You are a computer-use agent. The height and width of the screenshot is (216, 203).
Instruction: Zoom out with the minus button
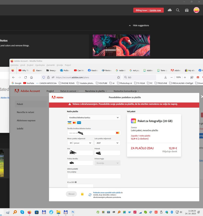(x=172, y=77)
